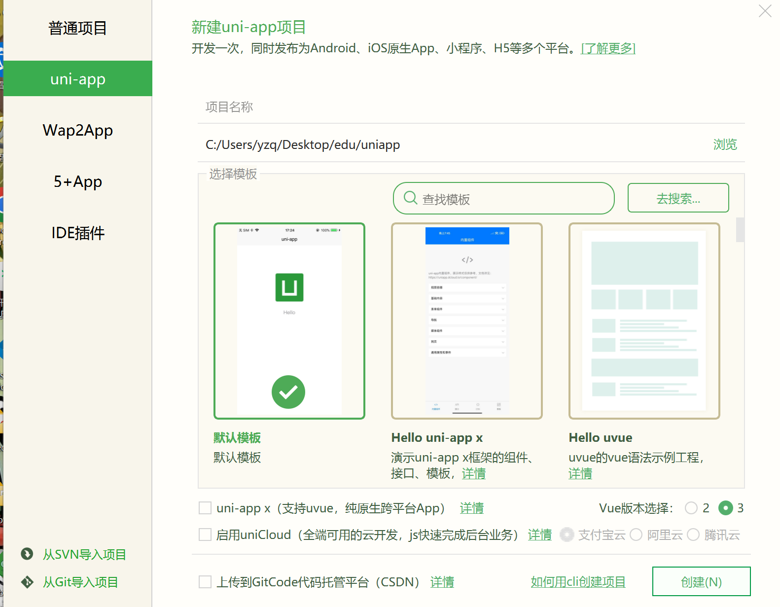Click the SVN import icon
The image size is (780, 607).
(x=27, y=554)
